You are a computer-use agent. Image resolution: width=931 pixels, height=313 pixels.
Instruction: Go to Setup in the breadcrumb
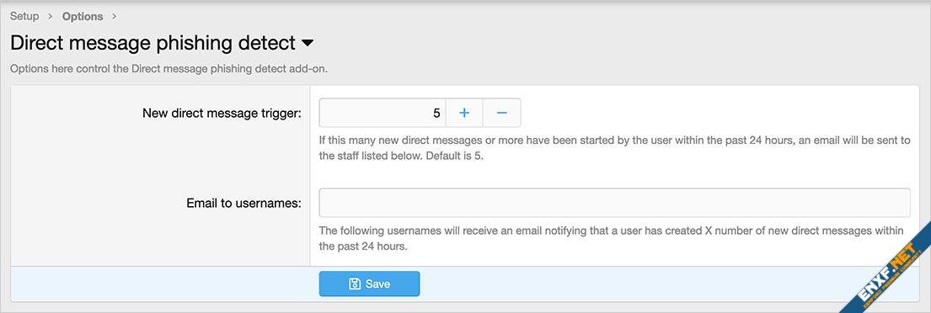tap(24, 17)
